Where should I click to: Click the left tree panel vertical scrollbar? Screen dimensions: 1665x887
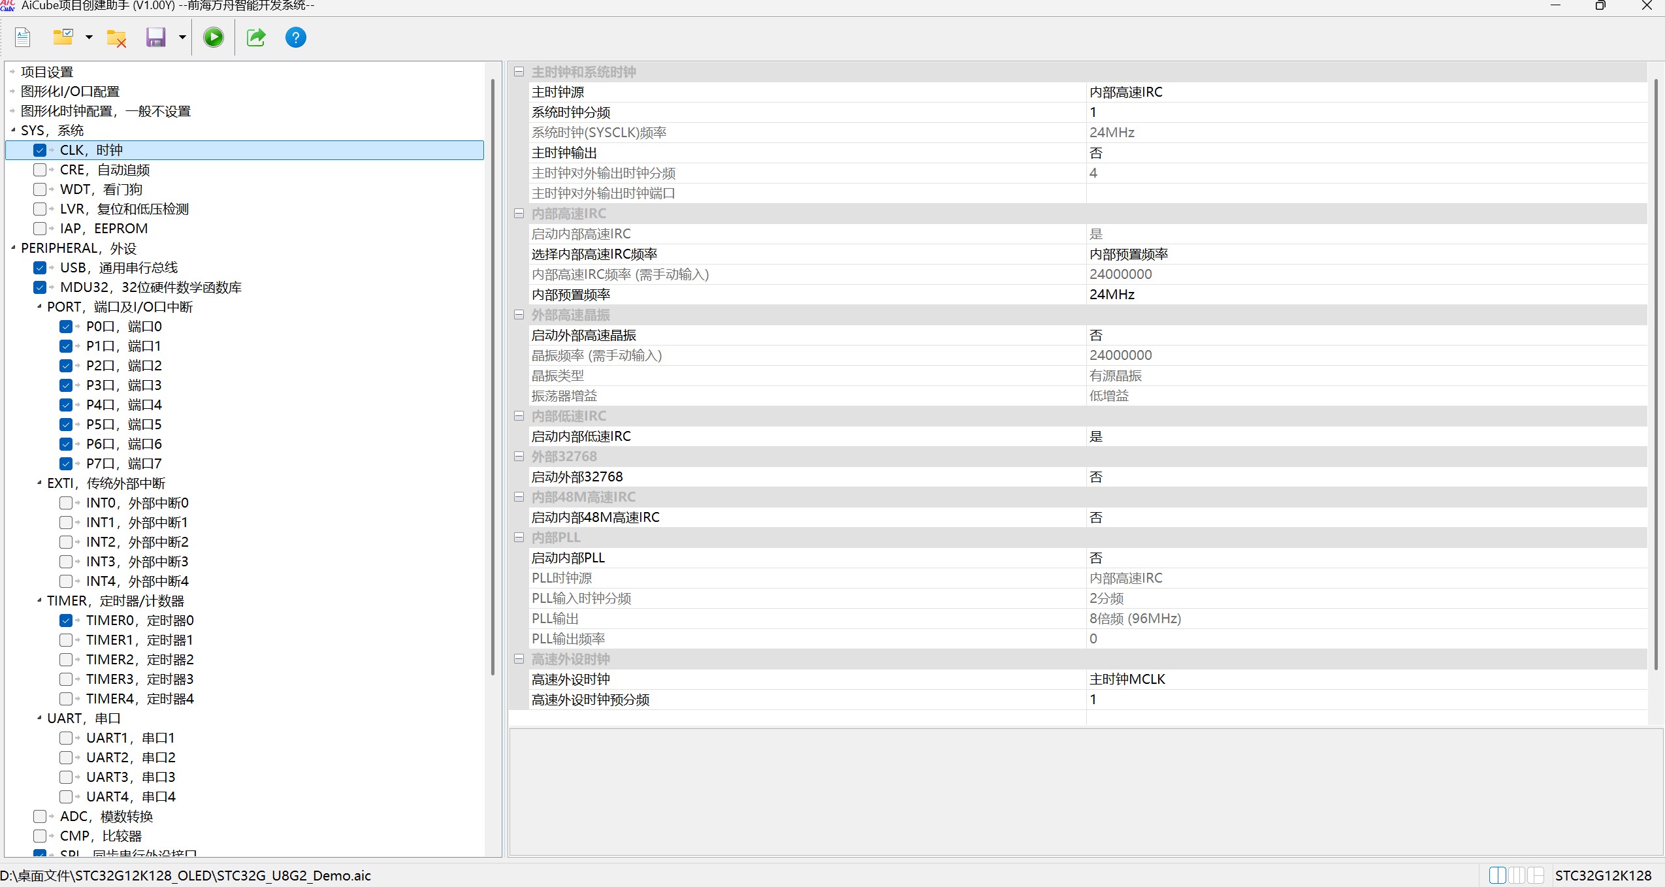493,376
